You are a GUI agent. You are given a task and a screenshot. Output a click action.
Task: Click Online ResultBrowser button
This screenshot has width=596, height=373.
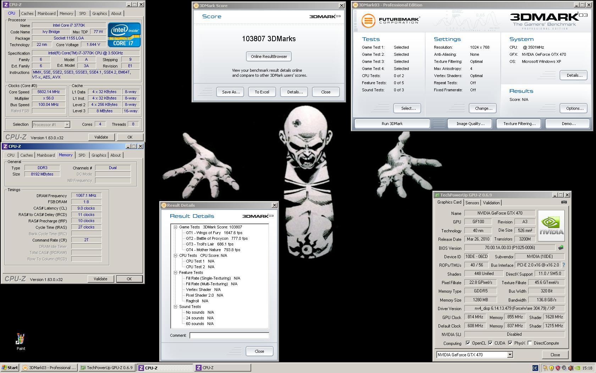point(269,56)
